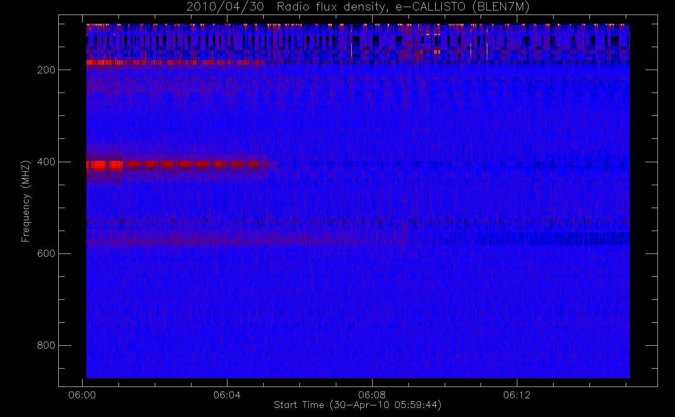Click the date '2010/04/30' in title
Screen dimensions: 675x417
[225, 7]
